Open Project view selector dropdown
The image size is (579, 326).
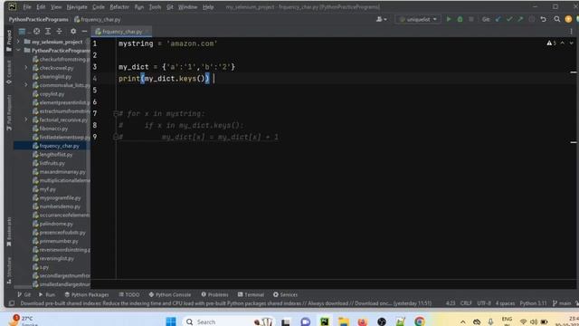tap(24, 32)
